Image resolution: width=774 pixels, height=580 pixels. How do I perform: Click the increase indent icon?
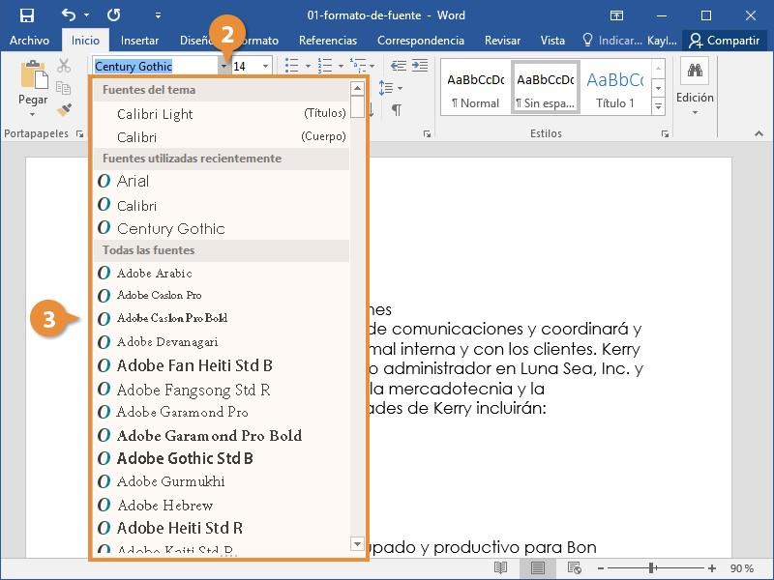click(420, 66)
